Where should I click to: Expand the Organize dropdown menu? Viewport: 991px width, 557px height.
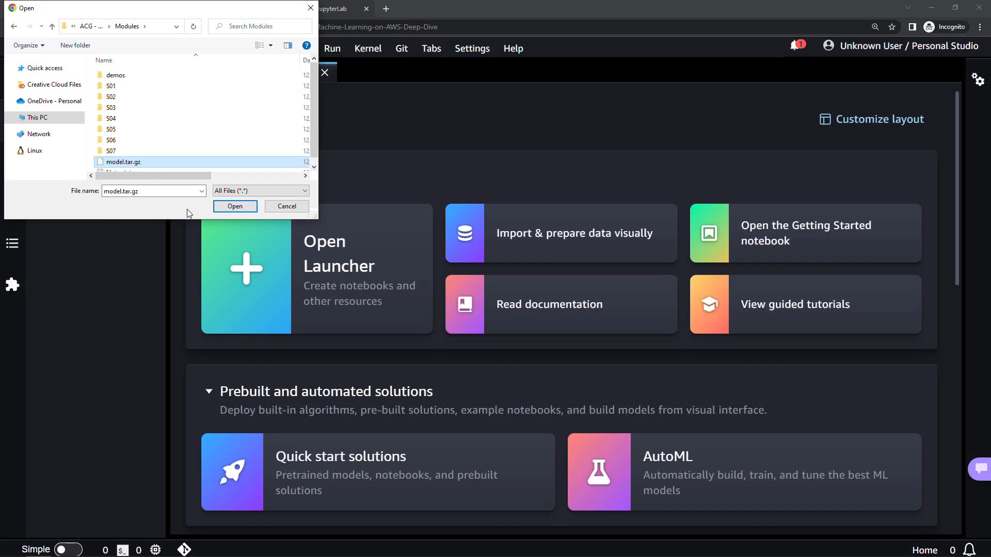[x=28, y=45]
